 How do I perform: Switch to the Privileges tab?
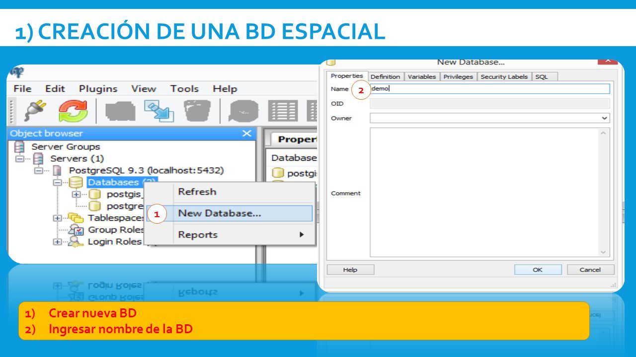tap(459, 76)
